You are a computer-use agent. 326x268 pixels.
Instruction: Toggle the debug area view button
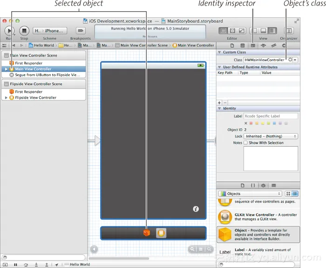point(263,31)
